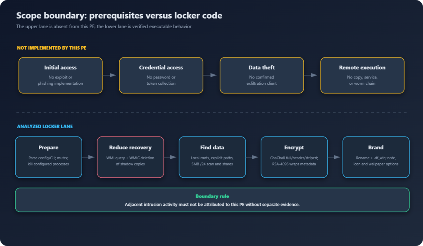Click arrow between Reduce recovery and Find data
The width and height of the screenshot is (423, 246).
point(170,157)
